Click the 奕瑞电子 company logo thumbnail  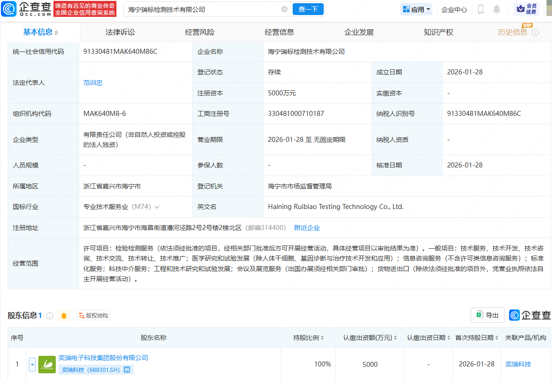(x=47, y=364)
